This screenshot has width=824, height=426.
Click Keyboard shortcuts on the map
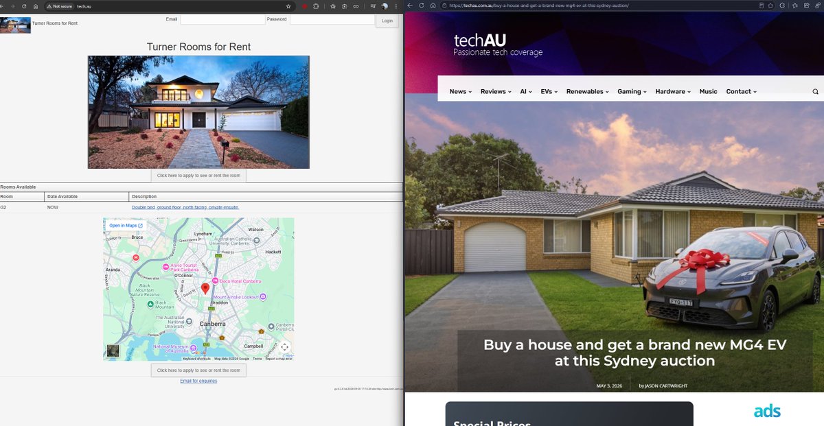pyautogui.click(x=196, y=359)
